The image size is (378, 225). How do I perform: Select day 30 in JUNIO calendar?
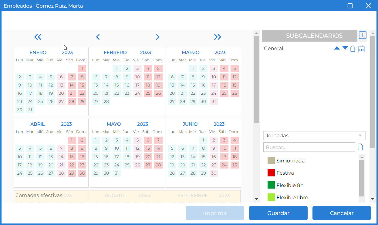(214, 173)
